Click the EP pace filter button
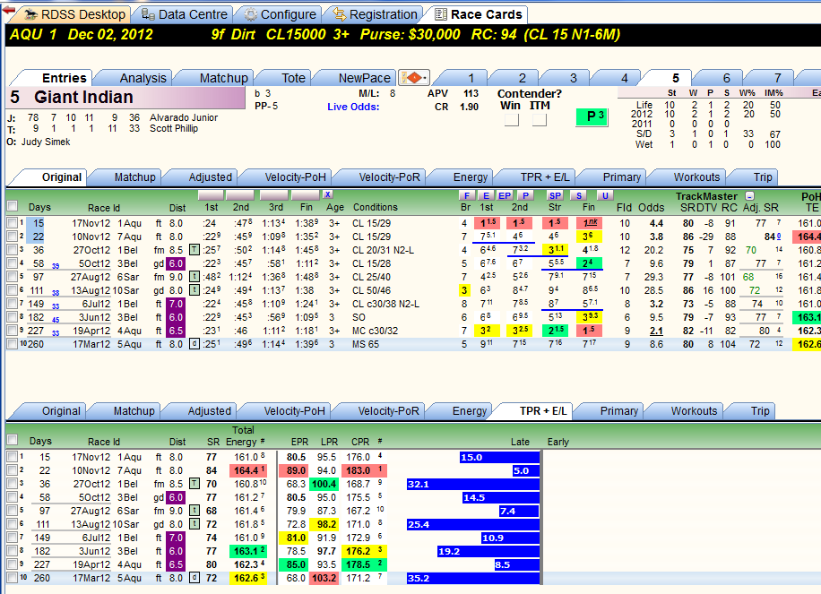821x594 pixels. [x=505, y=195]
